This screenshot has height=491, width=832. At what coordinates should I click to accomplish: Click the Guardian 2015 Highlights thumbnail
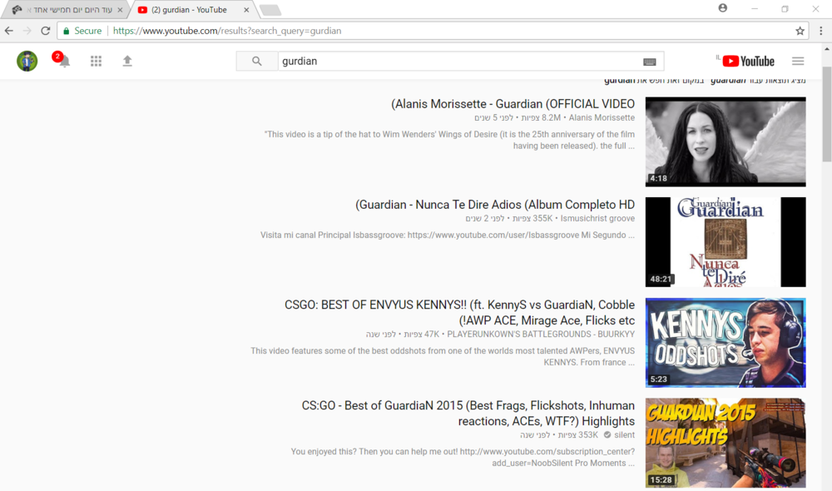[x=726, y=442]
